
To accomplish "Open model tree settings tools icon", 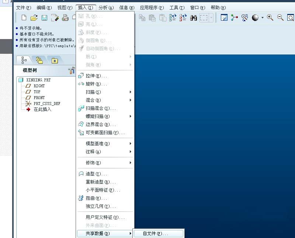I will point(72,70).
